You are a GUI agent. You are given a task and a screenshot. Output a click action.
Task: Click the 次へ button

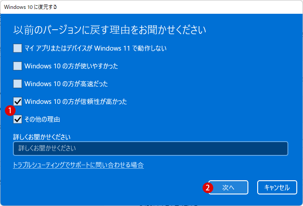tap(228, 187)
